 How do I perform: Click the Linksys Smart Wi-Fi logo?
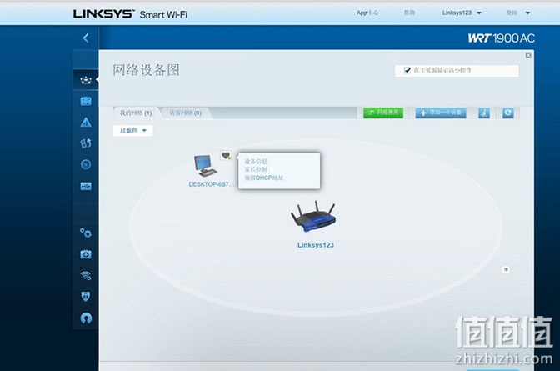[x=130, y=14]
